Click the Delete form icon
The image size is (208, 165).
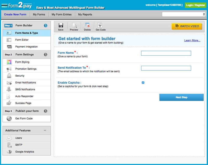pyautogui.click(x=87, y=25)
